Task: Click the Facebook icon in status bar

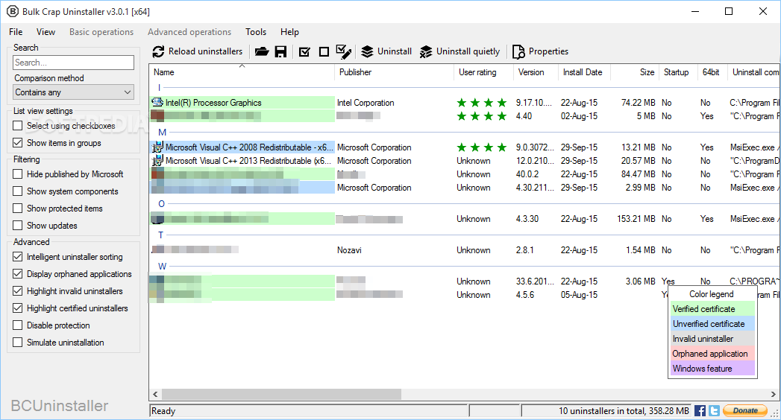Action: click(700, 410)
